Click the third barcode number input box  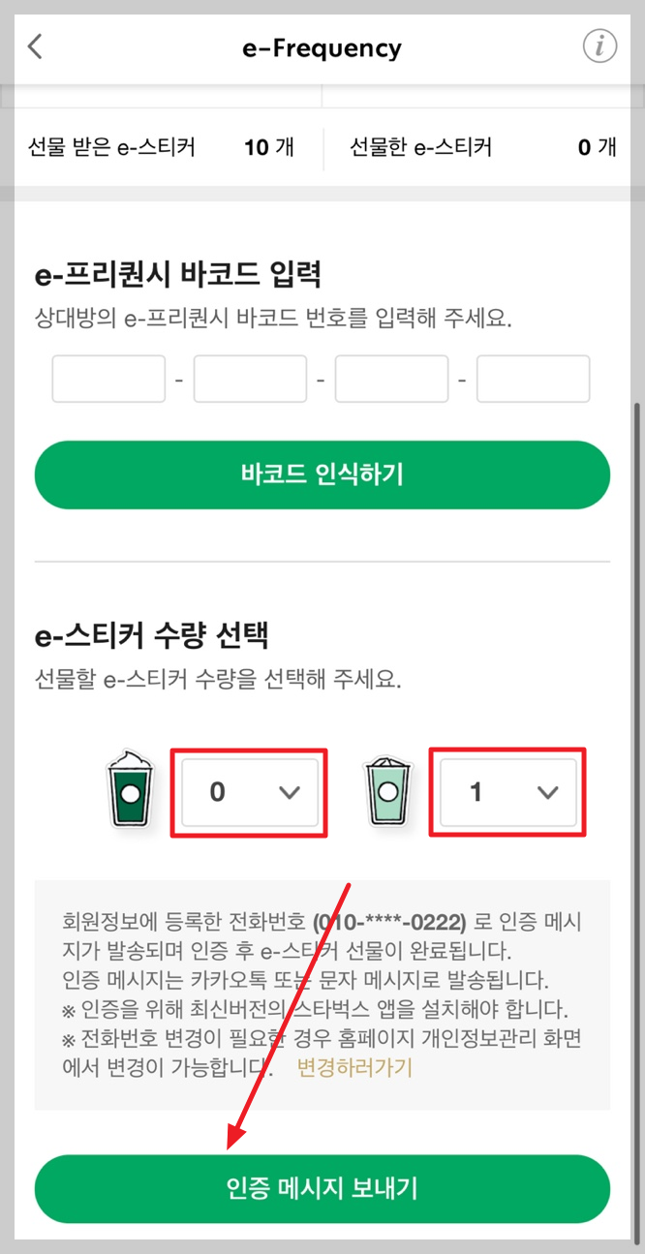391,378
